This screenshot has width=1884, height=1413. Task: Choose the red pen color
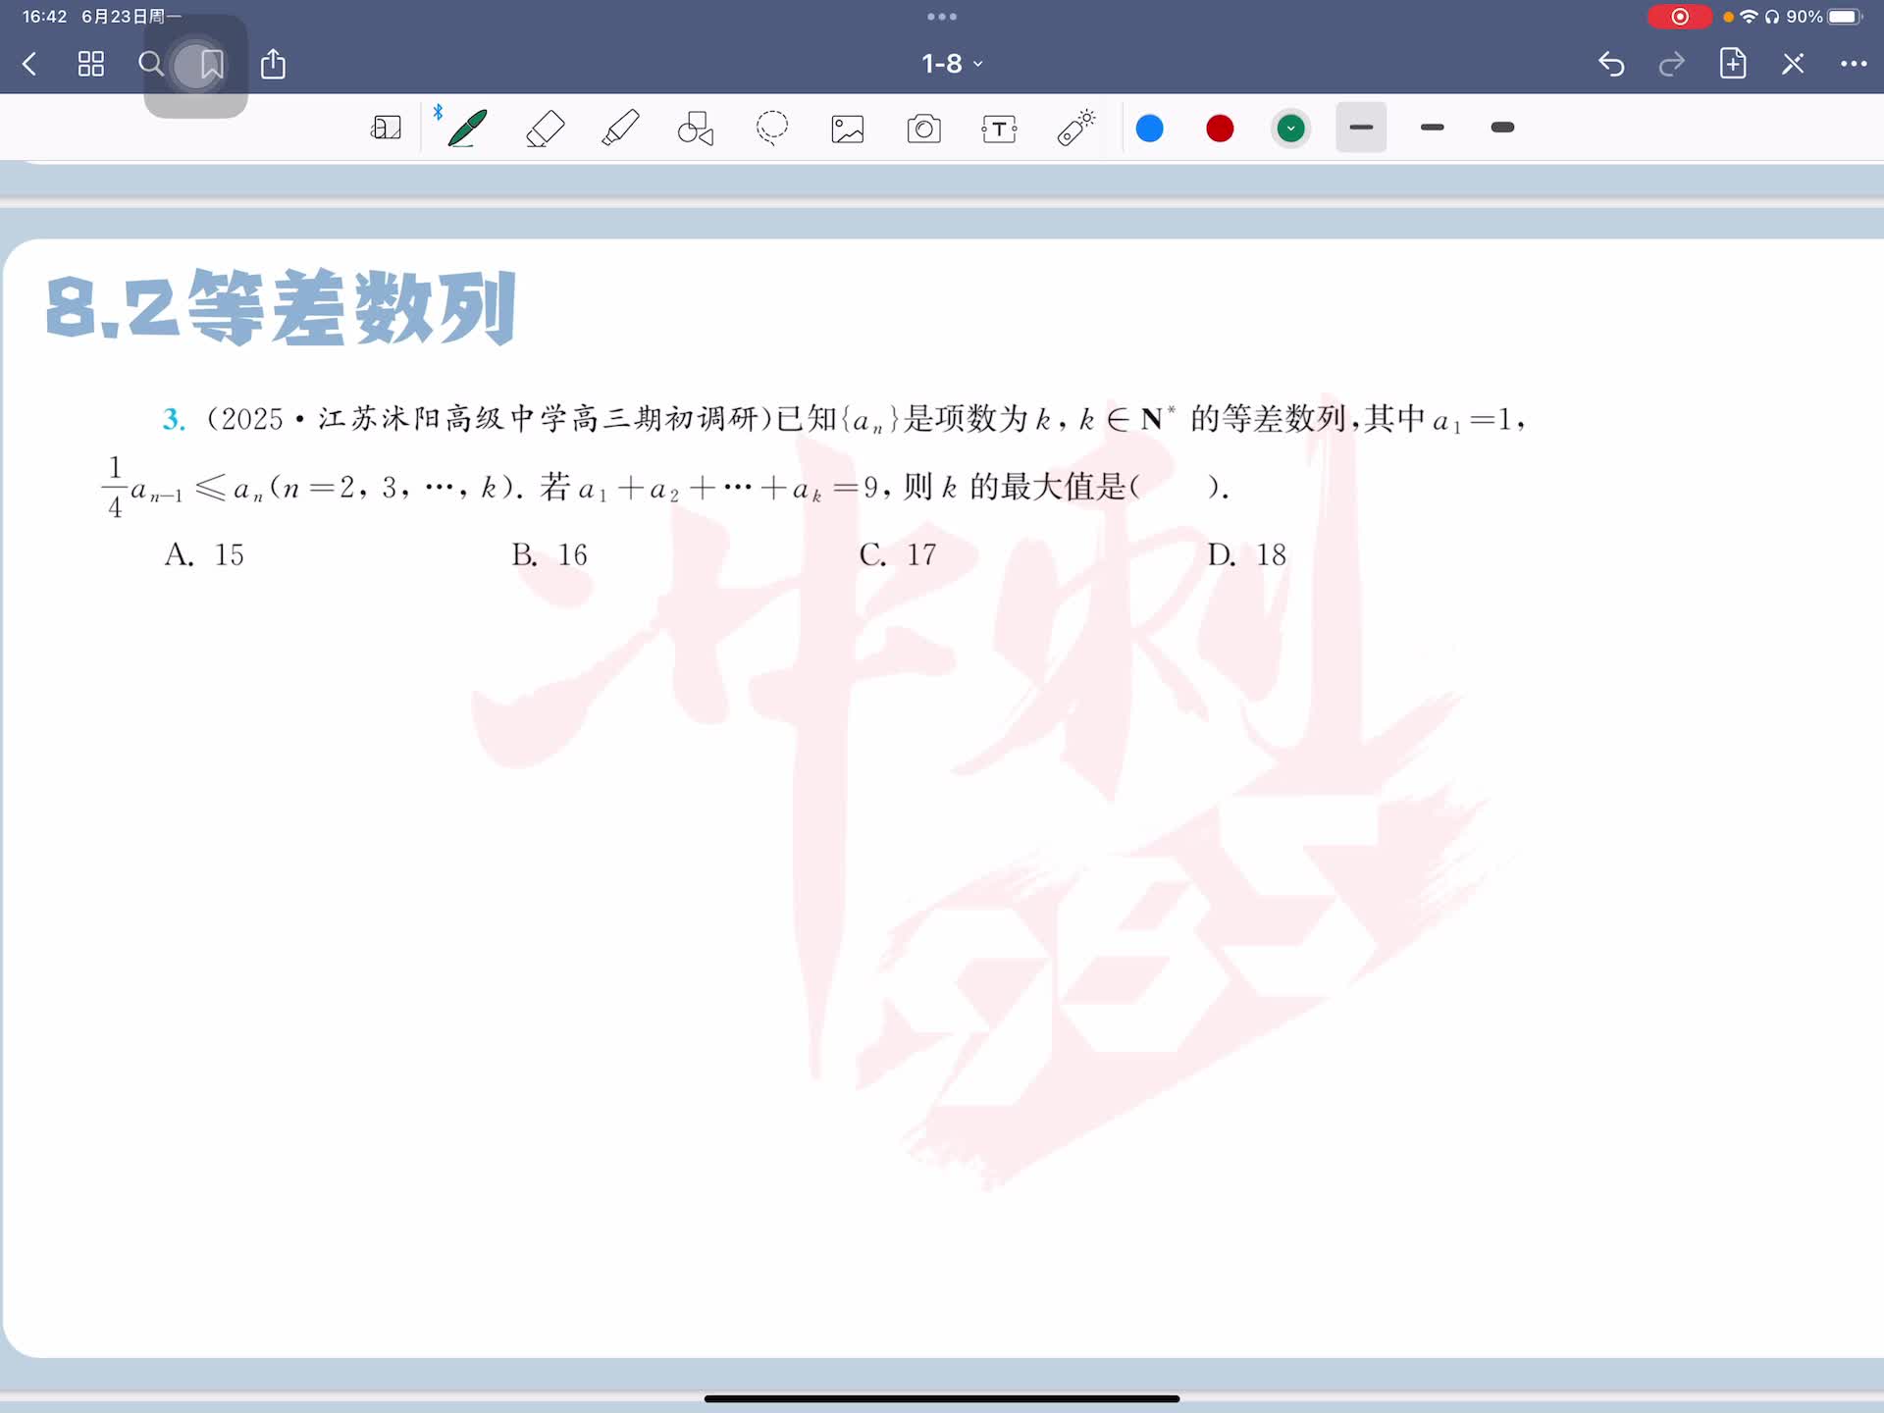tap(1220, 129)
